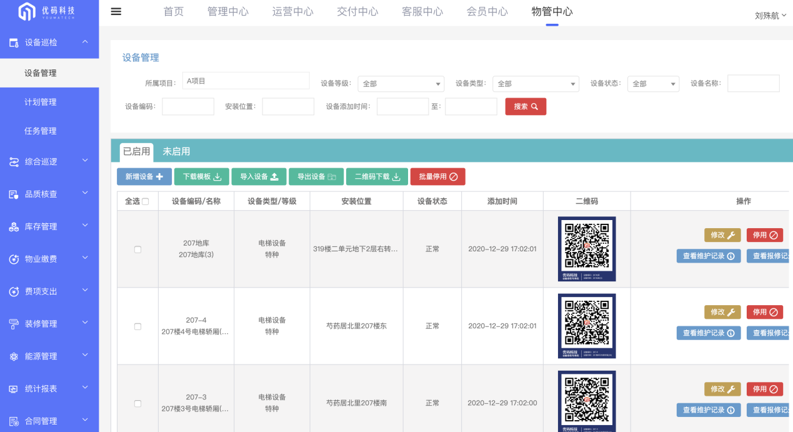Click the 品质核查 sidebar icon

point(14,194)
